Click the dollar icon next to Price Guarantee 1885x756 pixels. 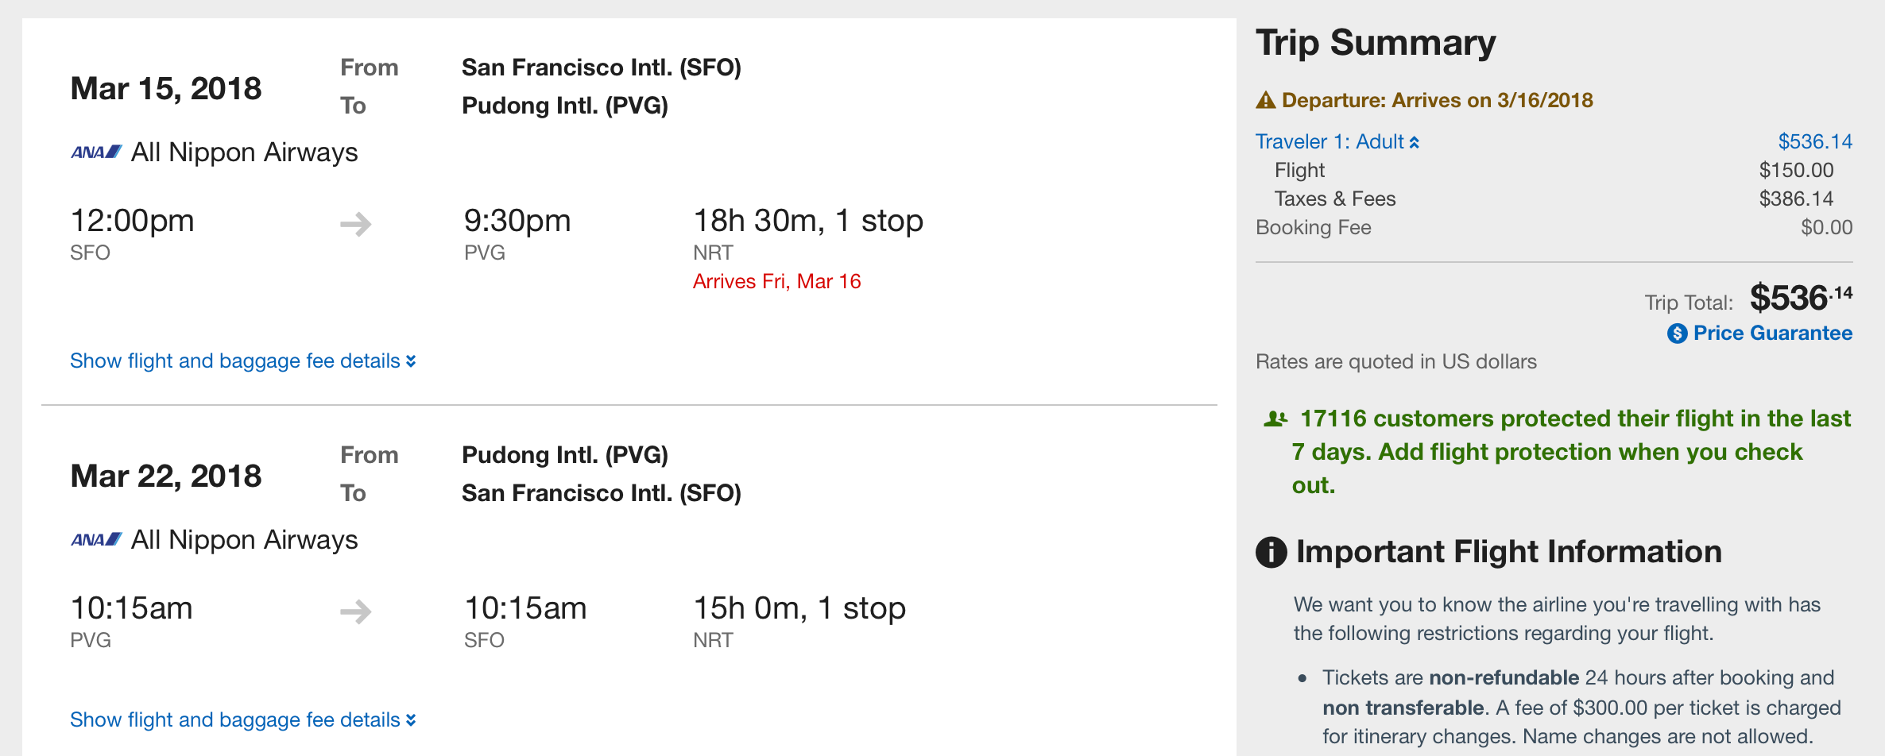point(1677,334)
